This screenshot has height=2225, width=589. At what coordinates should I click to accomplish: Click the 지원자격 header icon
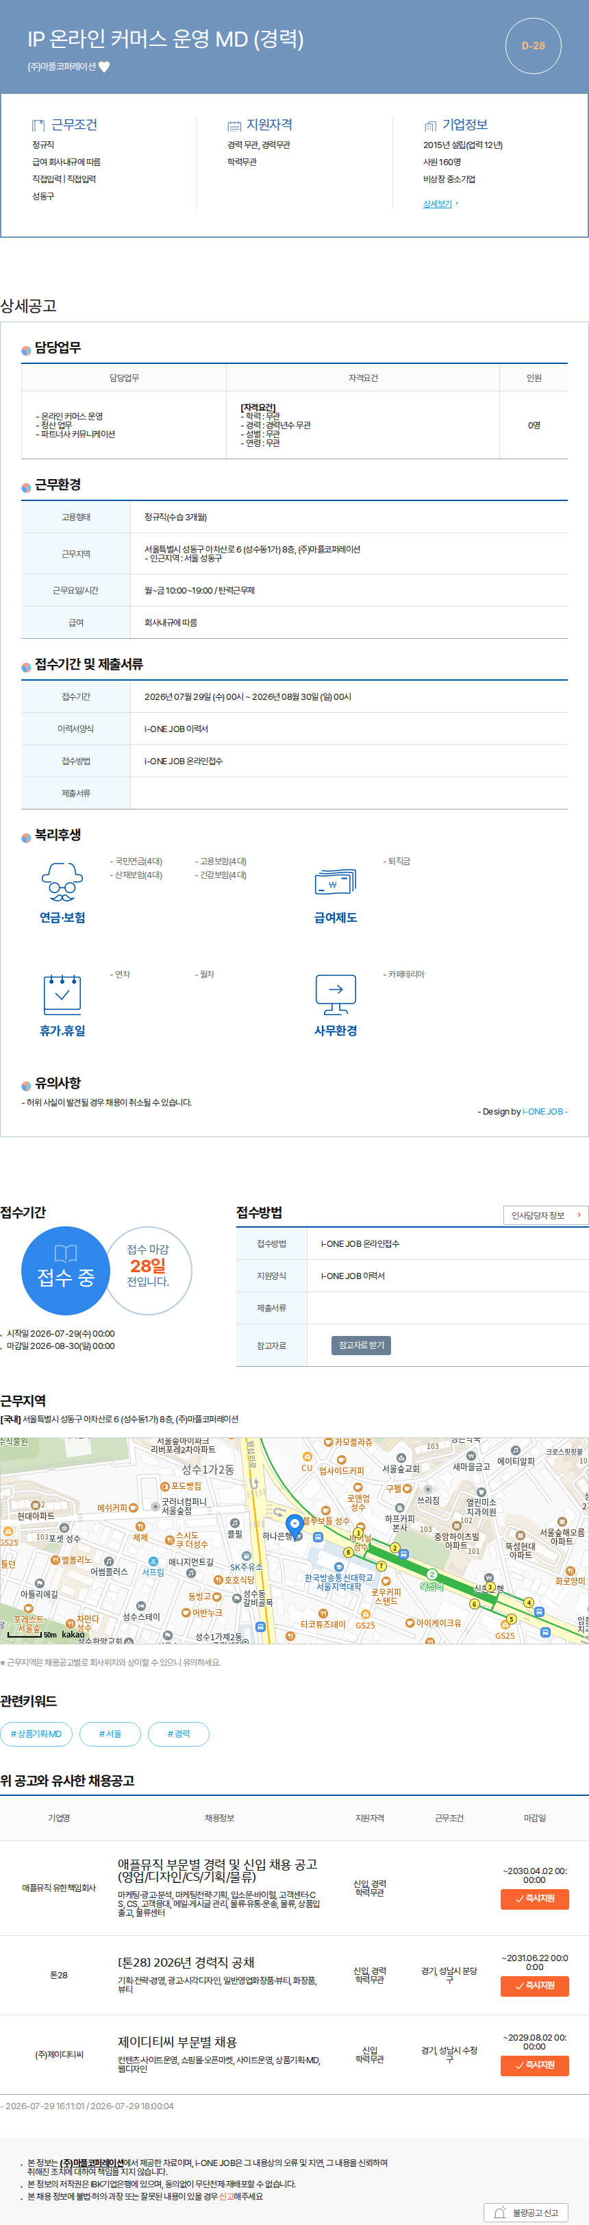click(234, 125)
